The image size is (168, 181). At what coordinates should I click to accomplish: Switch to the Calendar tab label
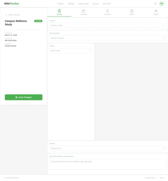pos(83,14)
